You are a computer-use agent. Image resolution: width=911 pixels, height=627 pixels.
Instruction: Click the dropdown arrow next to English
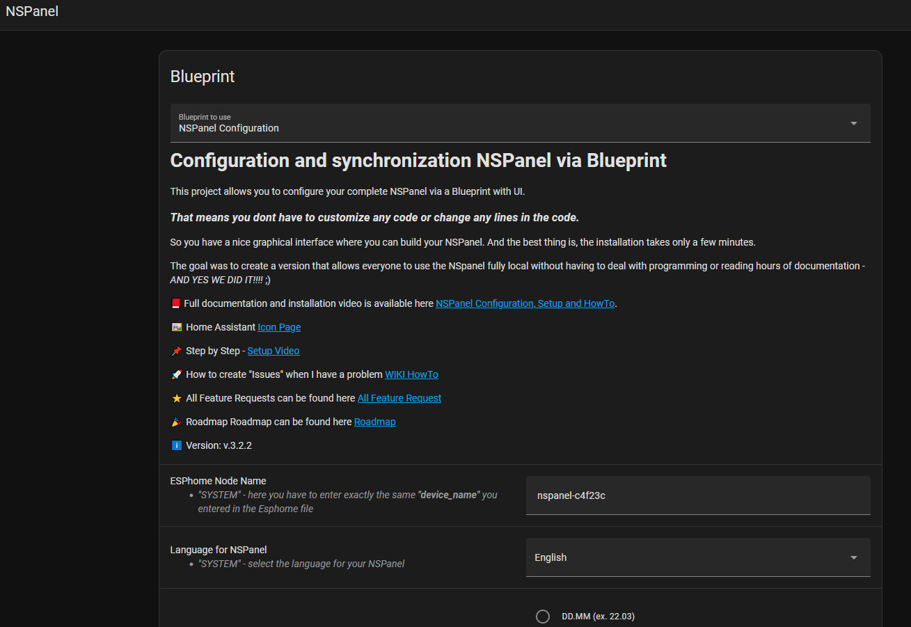point(853,557)
